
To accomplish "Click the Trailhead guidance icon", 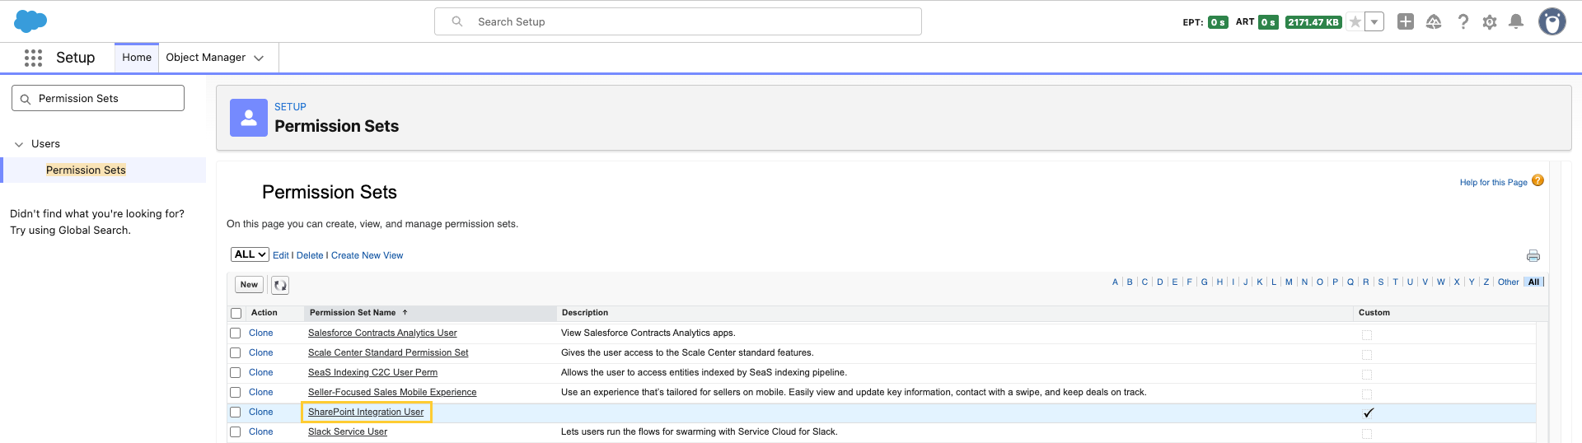I will (1434, 22).
